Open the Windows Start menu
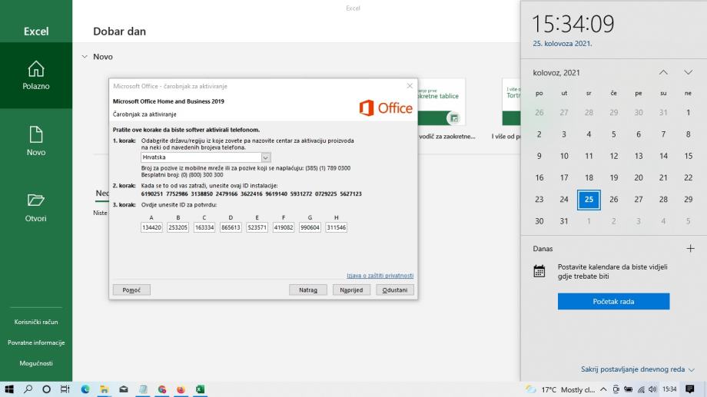 [9, 389]
